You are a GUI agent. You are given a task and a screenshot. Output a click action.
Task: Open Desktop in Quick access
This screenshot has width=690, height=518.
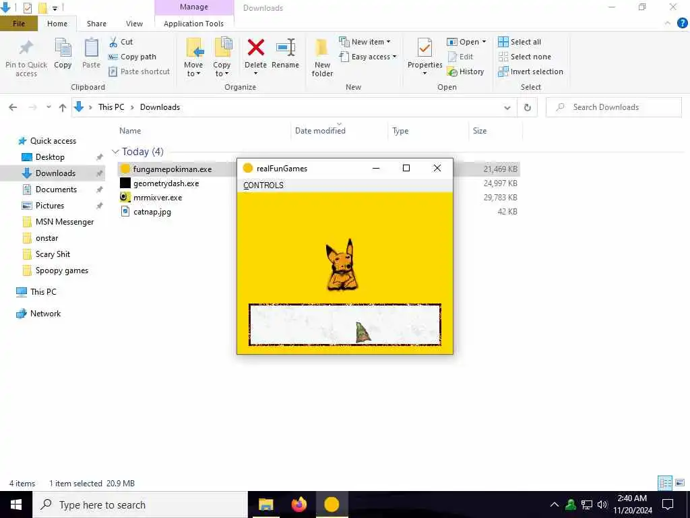pyautogui.click(x=50, y=157)
